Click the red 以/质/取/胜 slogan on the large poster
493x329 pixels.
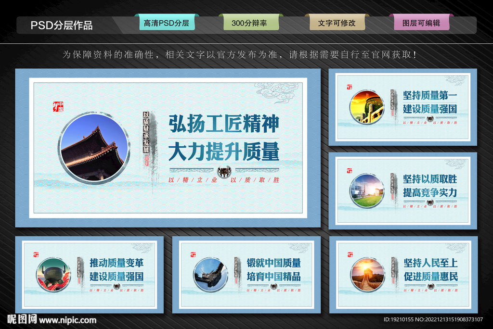[255, 180]
